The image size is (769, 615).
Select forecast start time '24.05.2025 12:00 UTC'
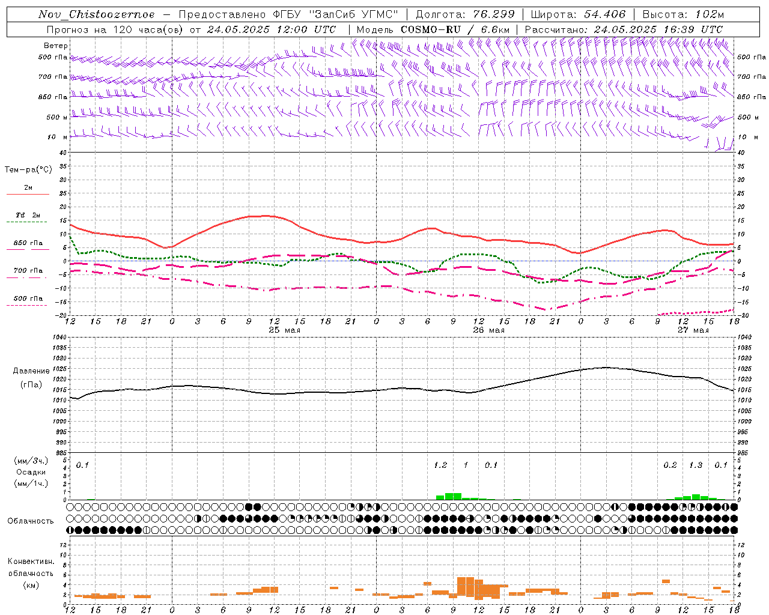tap(272, 29)
